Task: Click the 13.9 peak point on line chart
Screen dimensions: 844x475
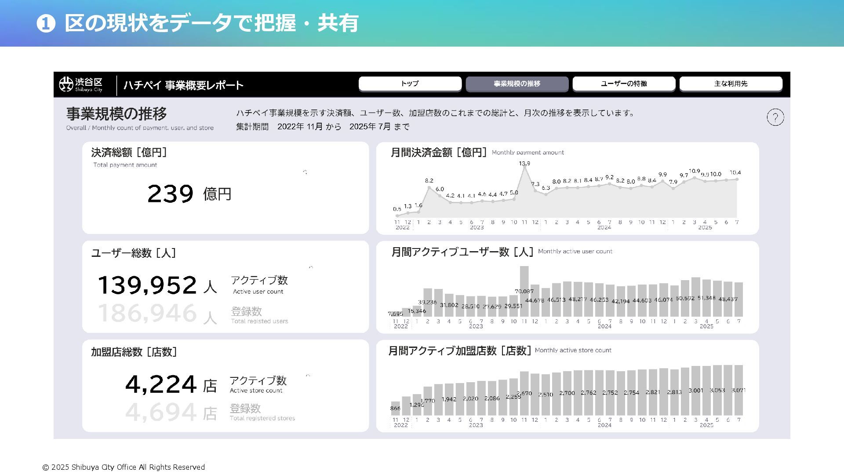Action: coord(524,167)
